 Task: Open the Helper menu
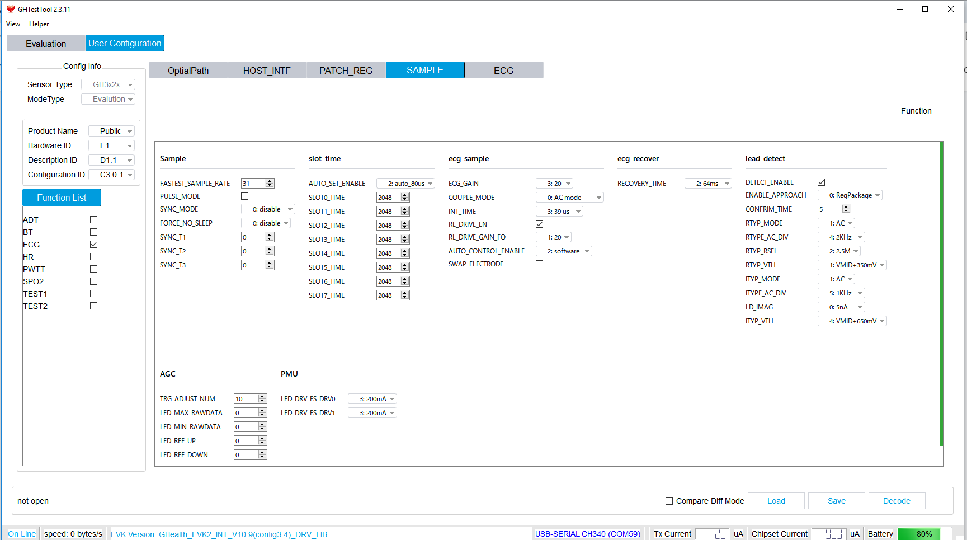click(39, 24)
